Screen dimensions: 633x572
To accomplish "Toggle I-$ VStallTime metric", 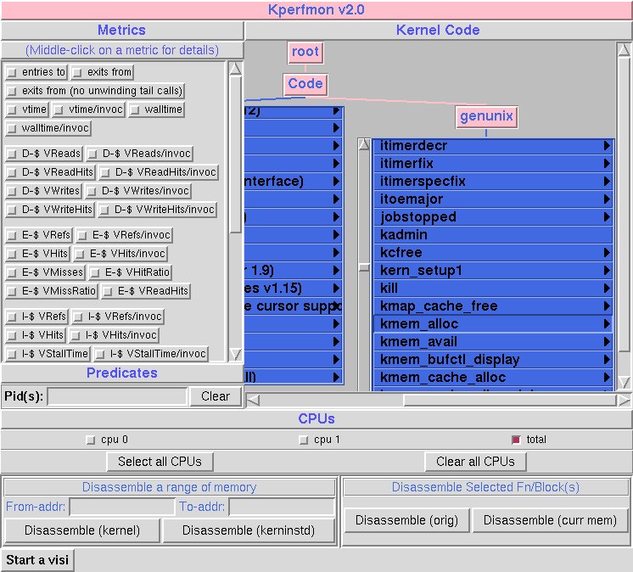I will point(12,354).
